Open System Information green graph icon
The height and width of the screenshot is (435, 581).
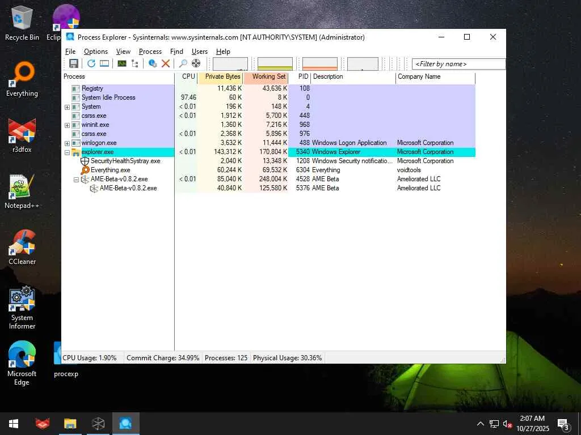pyautogui.click(x=122, y=63)
